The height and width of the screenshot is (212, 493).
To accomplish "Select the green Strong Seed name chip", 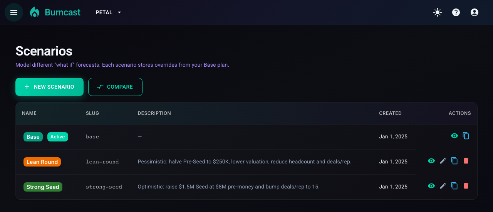I will tap(43, 187).
